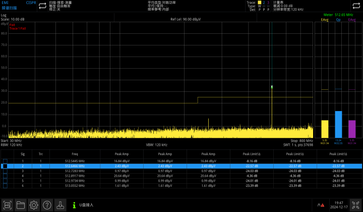The height and width of the screenshot is (212, 363).
Task: Click the save/download icon in bottom toolbar
Action: coord(60,204)
